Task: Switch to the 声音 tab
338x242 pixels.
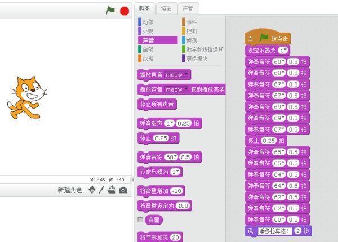Action: (x=188, y=8)
